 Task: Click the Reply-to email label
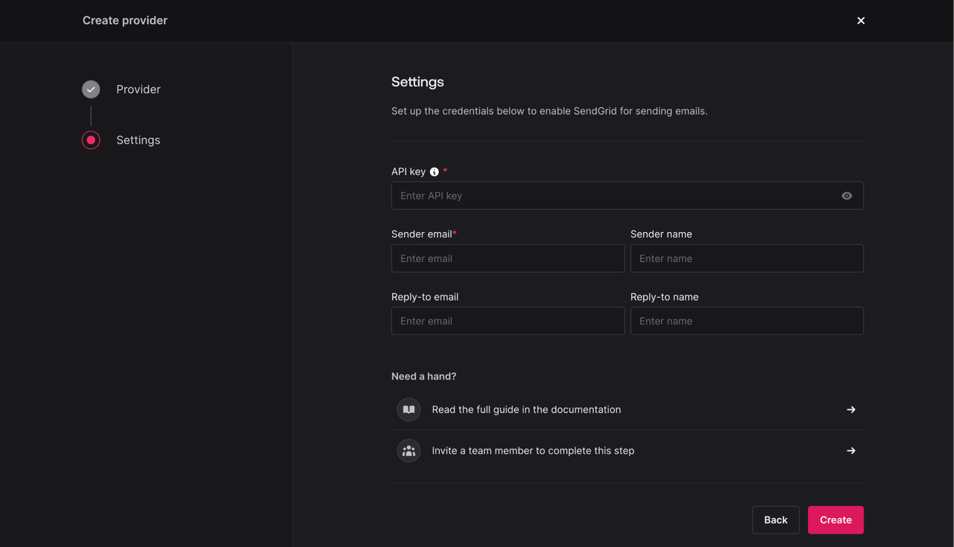[425, 296]
